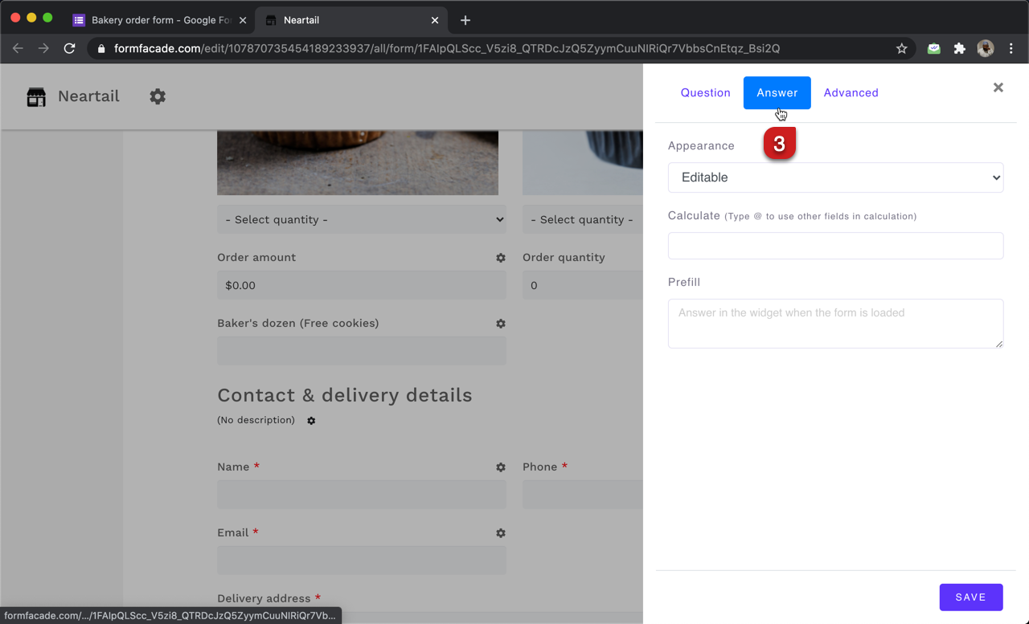The image size is (1029, 624).
Task: Switch to the Advanced tab
Action: 851,92
